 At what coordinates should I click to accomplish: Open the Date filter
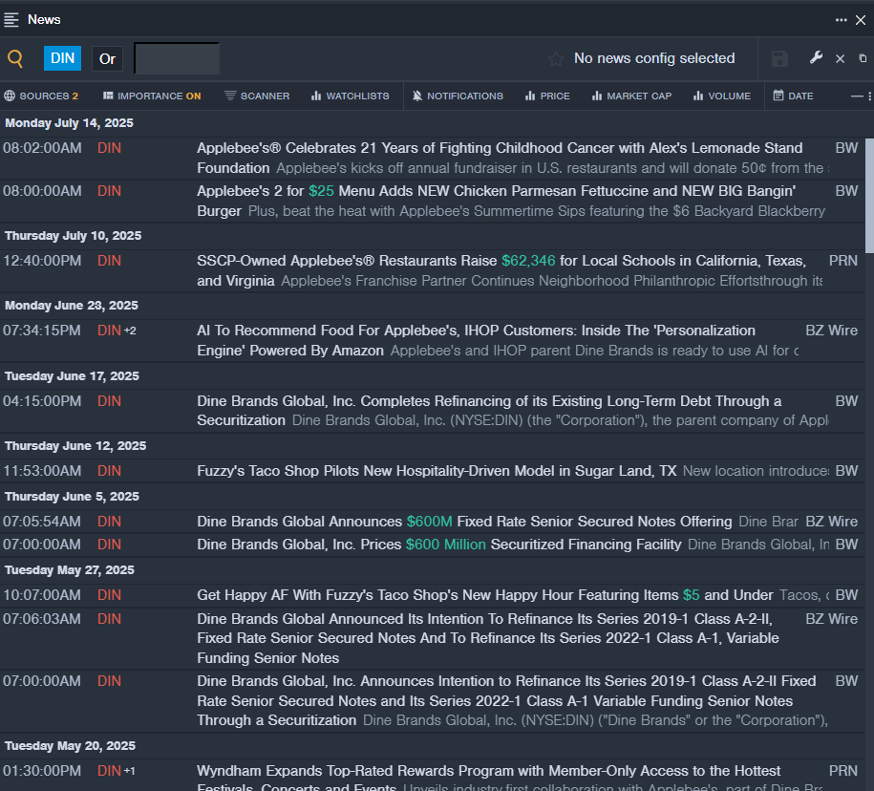793,96
